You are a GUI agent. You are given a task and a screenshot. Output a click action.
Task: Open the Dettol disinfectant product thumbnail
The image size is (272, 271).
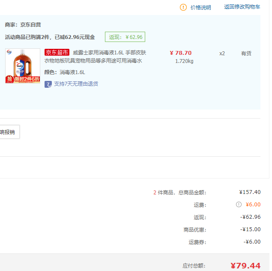click(23, 66)
